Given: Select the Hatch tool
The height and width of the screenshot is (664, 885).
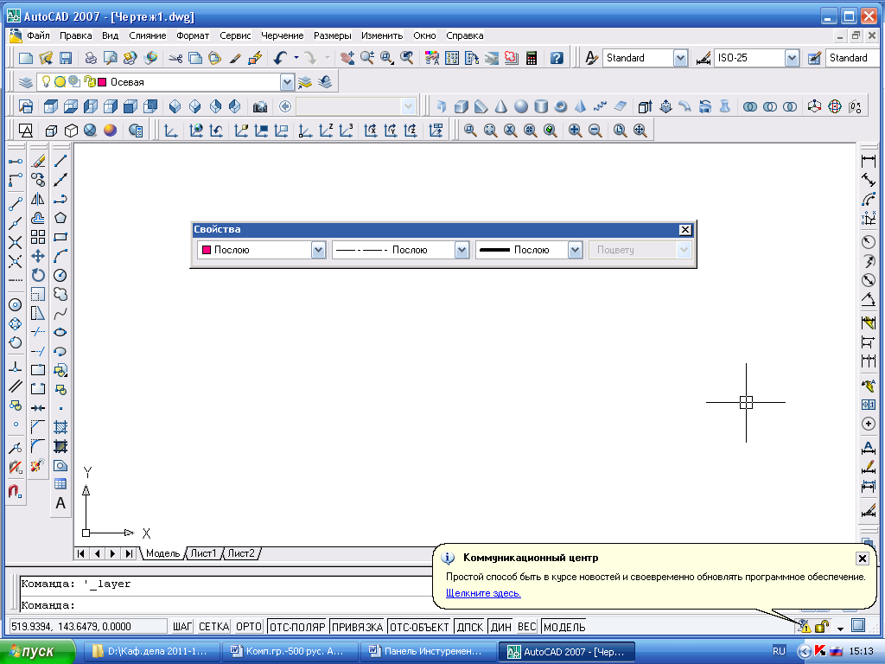Looking at the screenshot, I should tap(60, 427).
